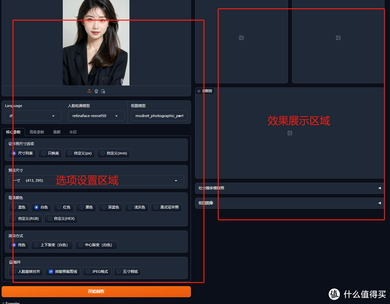Viewport: 390px width, 304px height.
Task: Switch to the 美颜 tab
Action: (x=56, y=132)
